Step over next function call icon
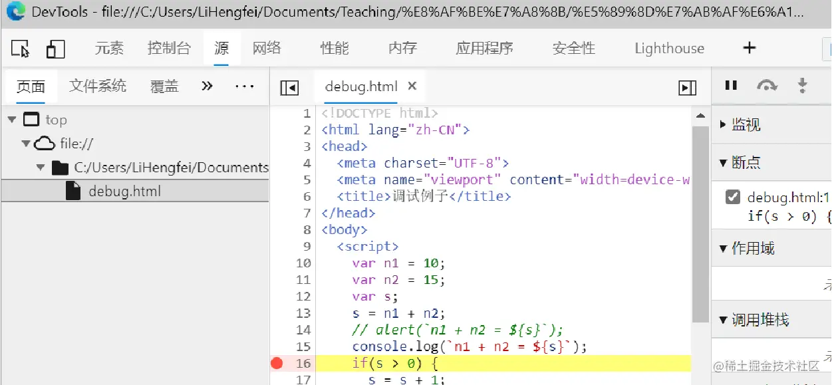Viewport: 832px width, 385px height. pos(767,85)
